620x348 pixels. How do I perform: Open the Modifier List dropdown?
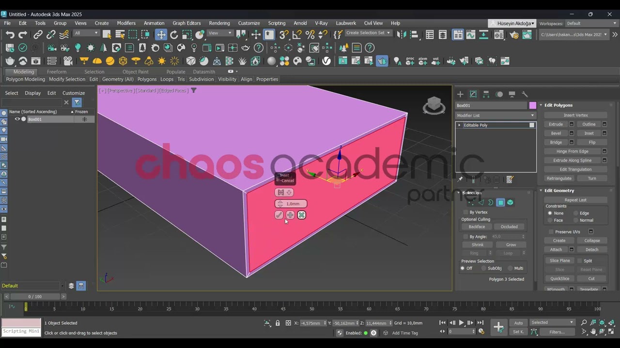(x=496, y=116)
